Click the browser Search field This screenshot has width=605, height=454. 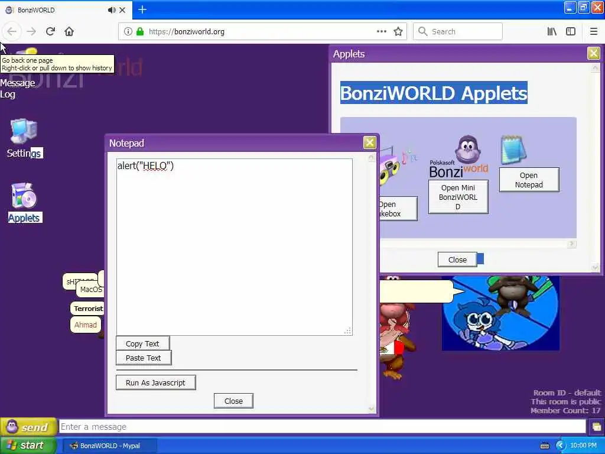click(x=458, y=31)
